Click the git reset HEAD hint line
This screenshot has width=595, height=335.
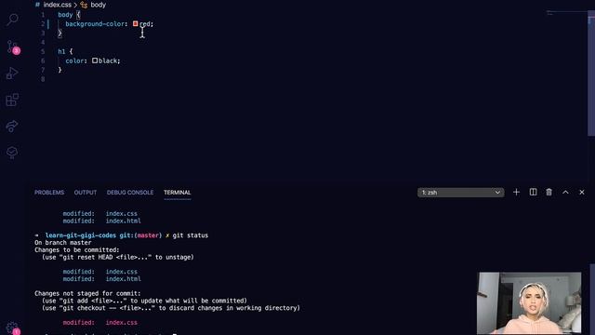(118, 257)
